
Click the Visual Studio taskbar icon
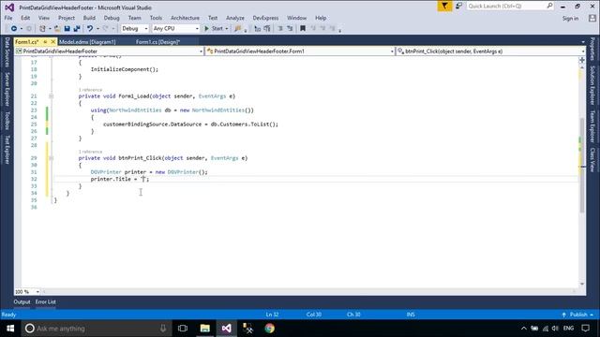click(226, 329)
